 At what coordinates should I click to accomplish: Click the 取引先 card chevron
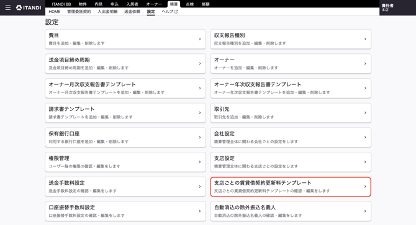[365, 113]
